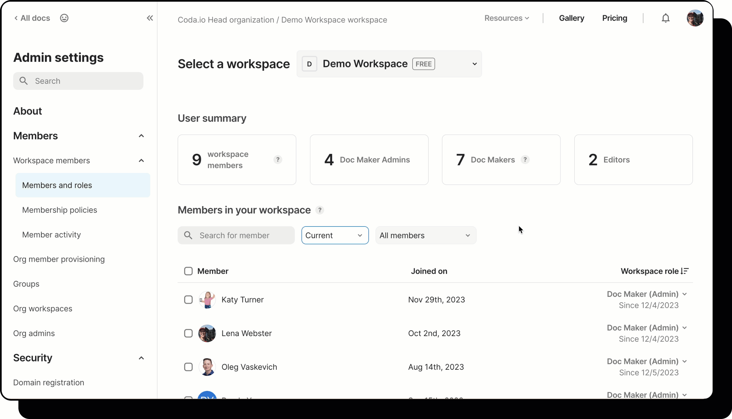Click the smiley face icon
Viewport: 732px width, 419px height.
pos(64,18)
